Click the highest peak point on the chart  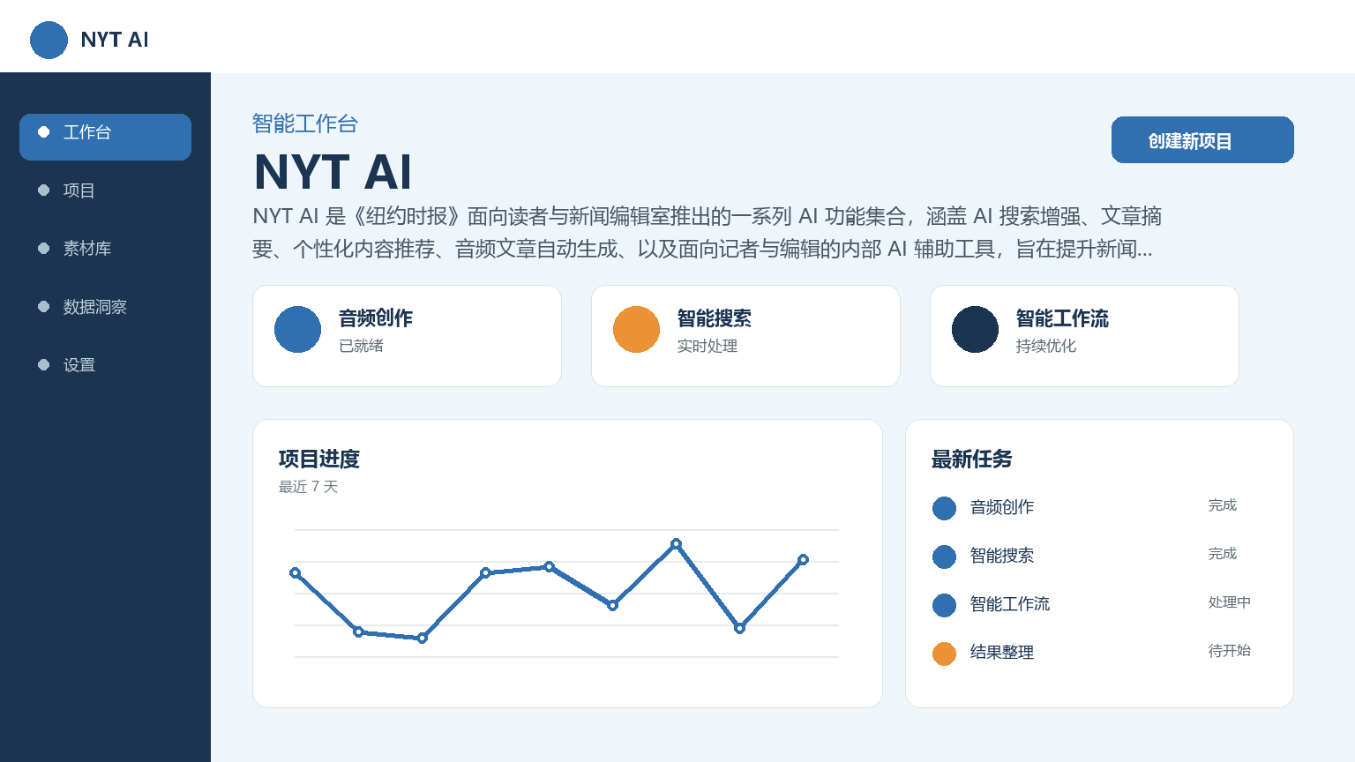[x=676, y=544]
